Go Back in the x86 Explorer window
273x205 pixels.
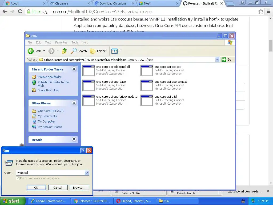pos(34,51)
